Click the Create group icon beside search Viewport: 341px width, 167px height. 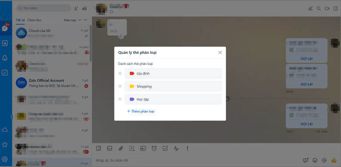point(85,8)
